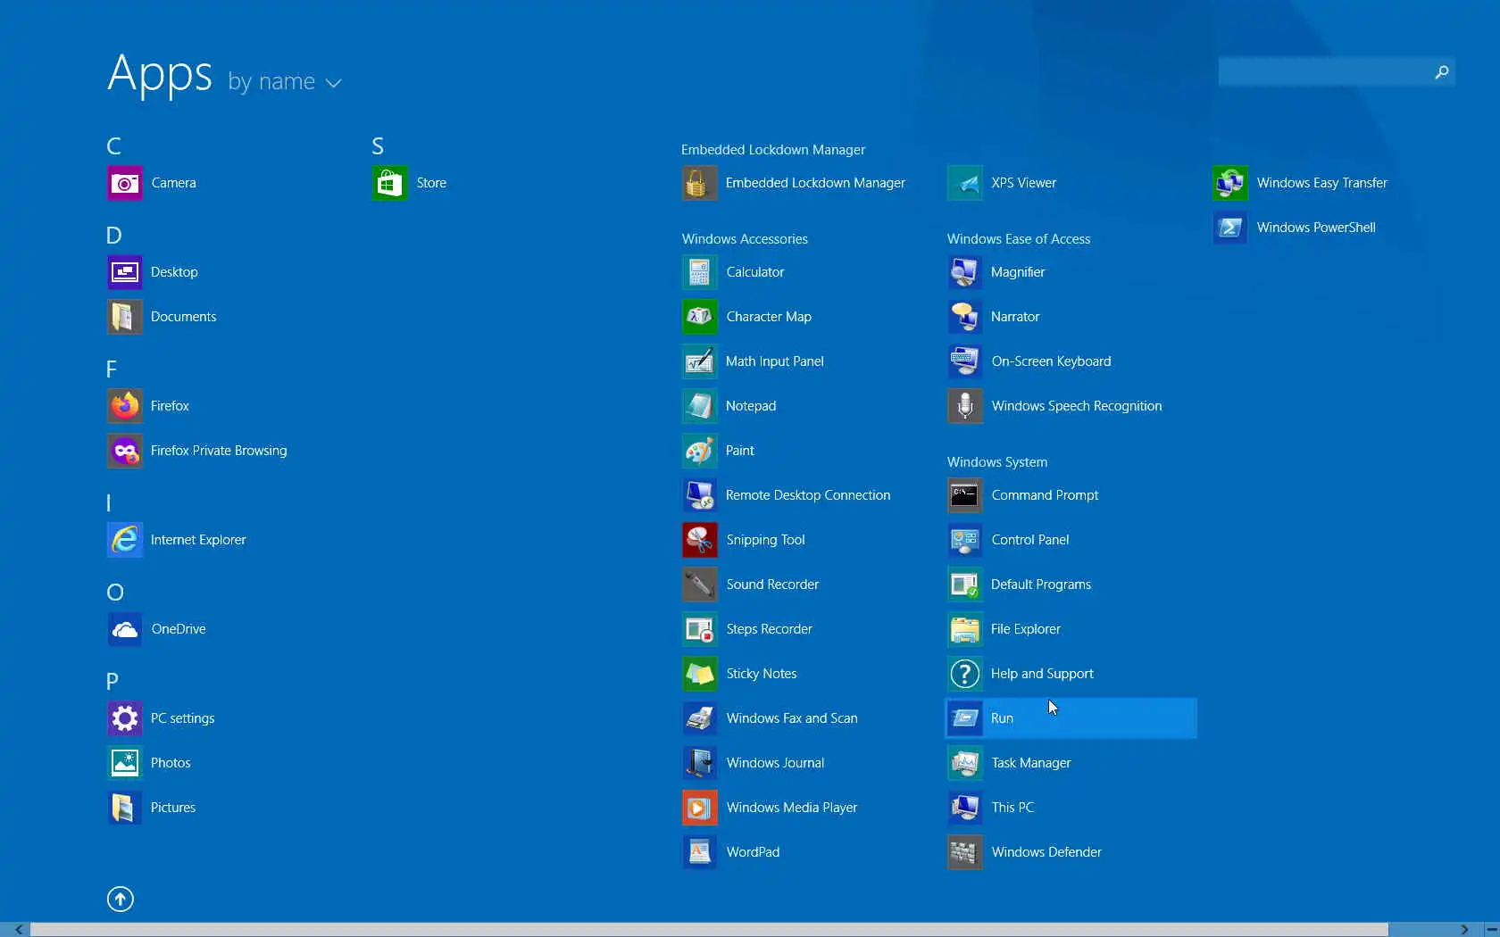Open Remote Desktop Connection icon
1500x937 pixels.
click(x=700, y=495)
